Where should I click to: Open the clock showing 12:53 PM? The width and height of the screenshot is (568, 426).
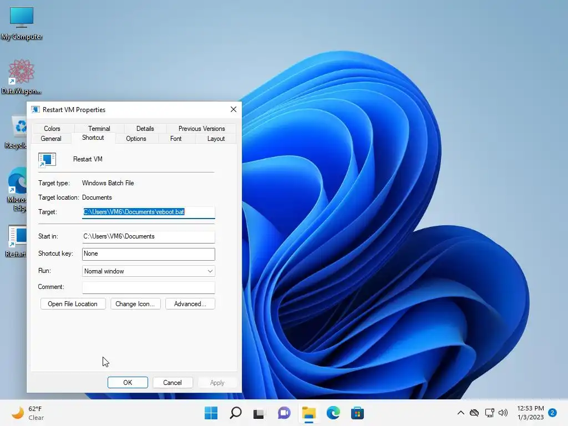pos(530,413)
